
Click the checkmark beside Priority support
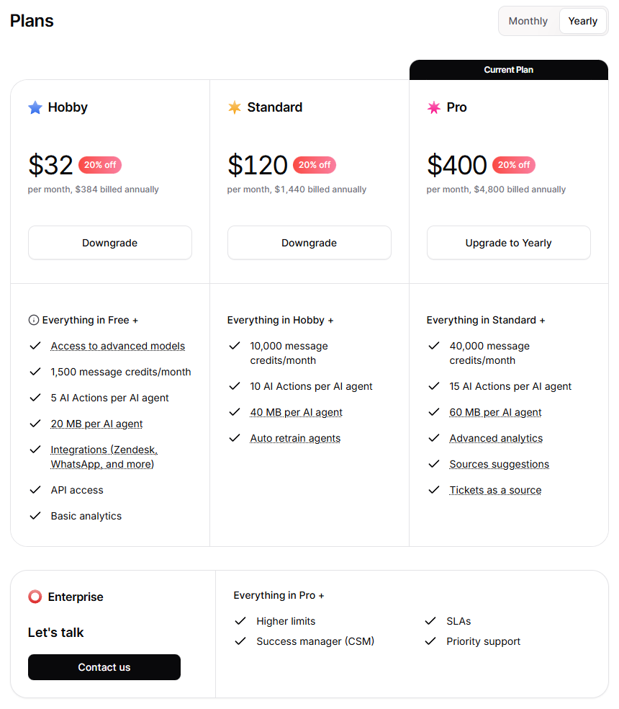[x=430, y=641]
